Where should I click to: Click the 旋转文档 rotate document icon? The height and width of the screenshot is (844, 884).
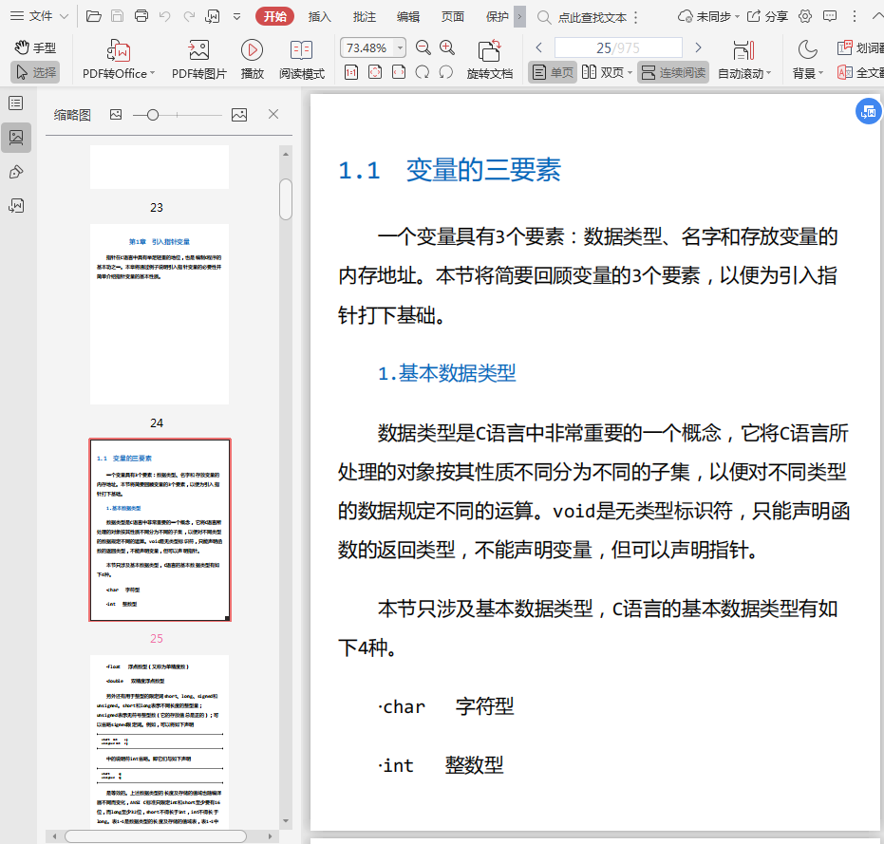(x=489, y=50)
